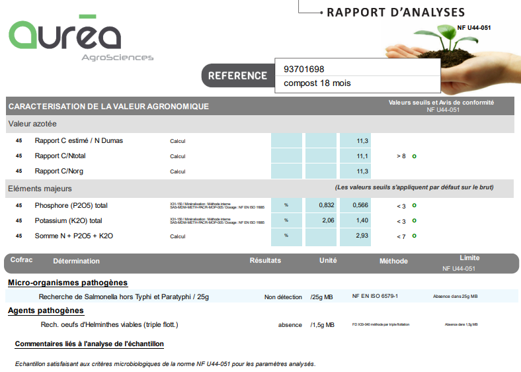
Task: Click the green conformity dot for Phosphore
Action: 415,205
